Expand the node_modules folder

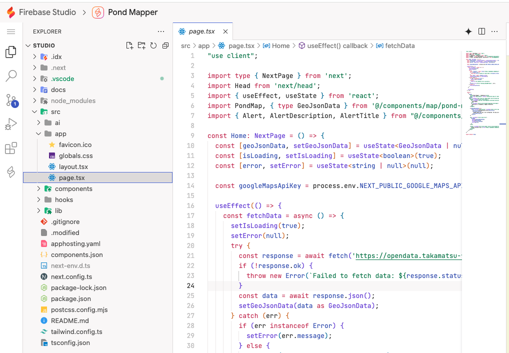(x=34, y=100)
